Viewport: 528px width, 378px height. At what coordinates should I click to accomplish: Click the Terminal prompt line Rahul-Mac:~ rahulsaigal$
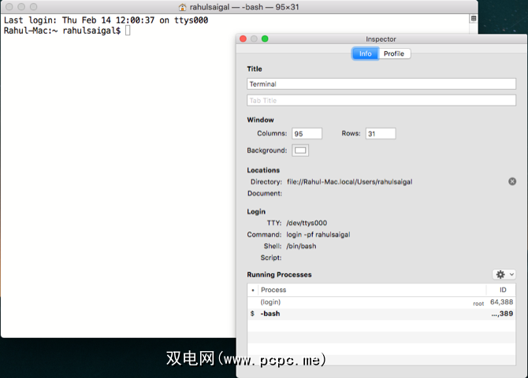coord(62,31)
